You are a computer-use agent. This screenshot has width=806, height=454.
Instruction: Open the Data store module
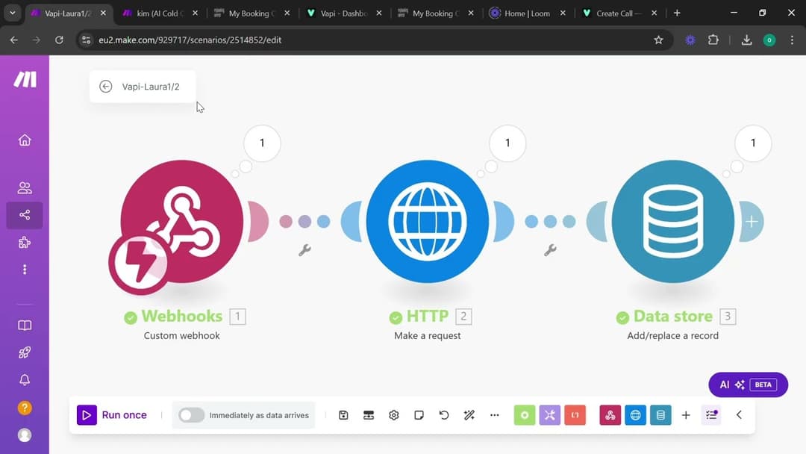[x=673, y=221]
